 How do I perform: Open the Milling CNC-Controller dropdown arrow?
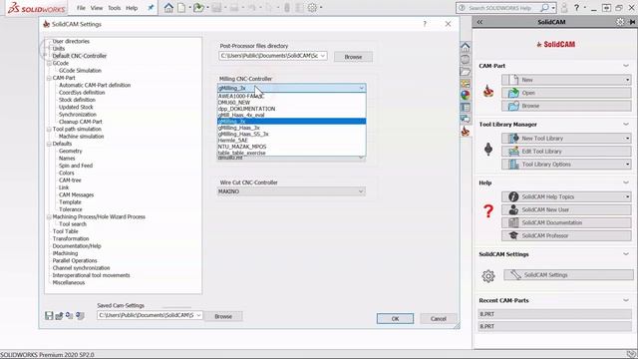(361, 88)
